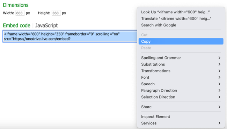This screenshot has height=129, width=227.
Task: Click the Height input field
Action: 56,13
